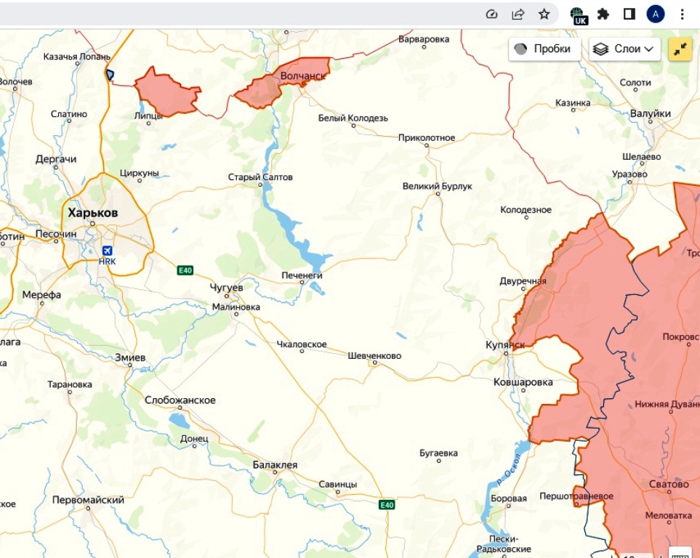This screenshot has width=700, height=558.
Task: Click the р. Оскол river label
Action: (509, 469)
